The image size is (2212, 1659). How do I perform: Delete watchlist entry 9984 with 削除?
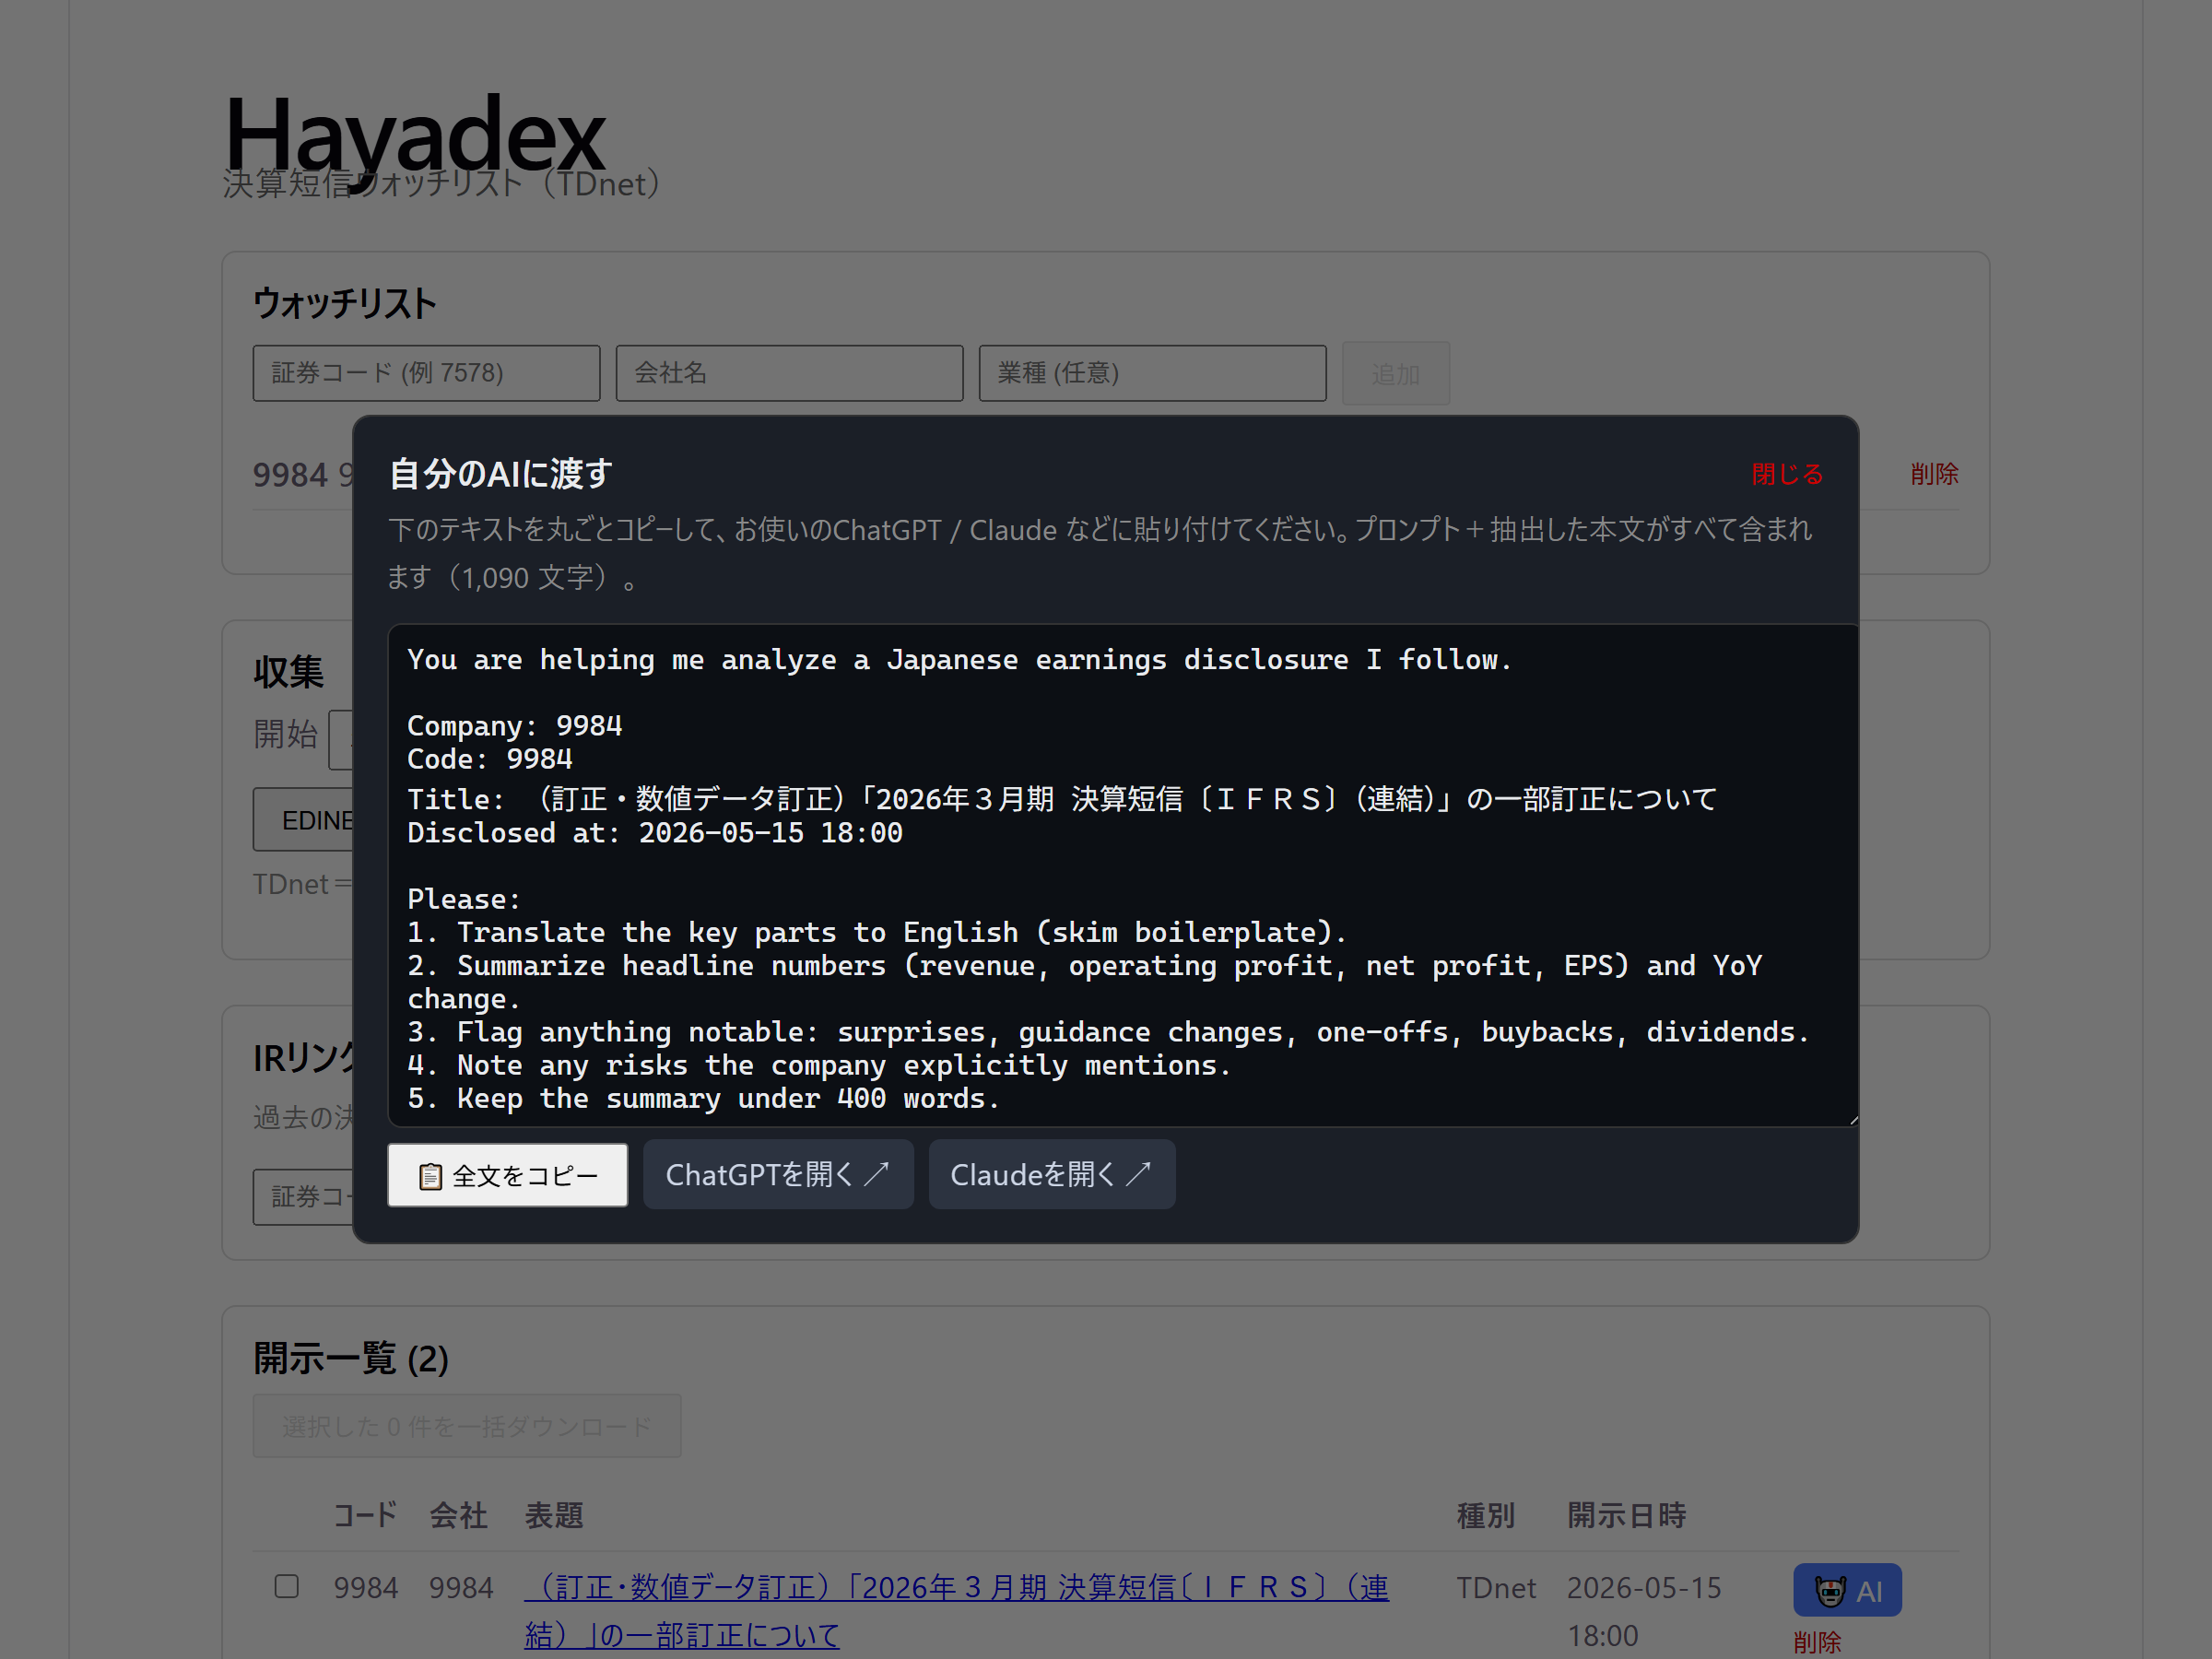pyautogui.click(x=1934, y=474)
